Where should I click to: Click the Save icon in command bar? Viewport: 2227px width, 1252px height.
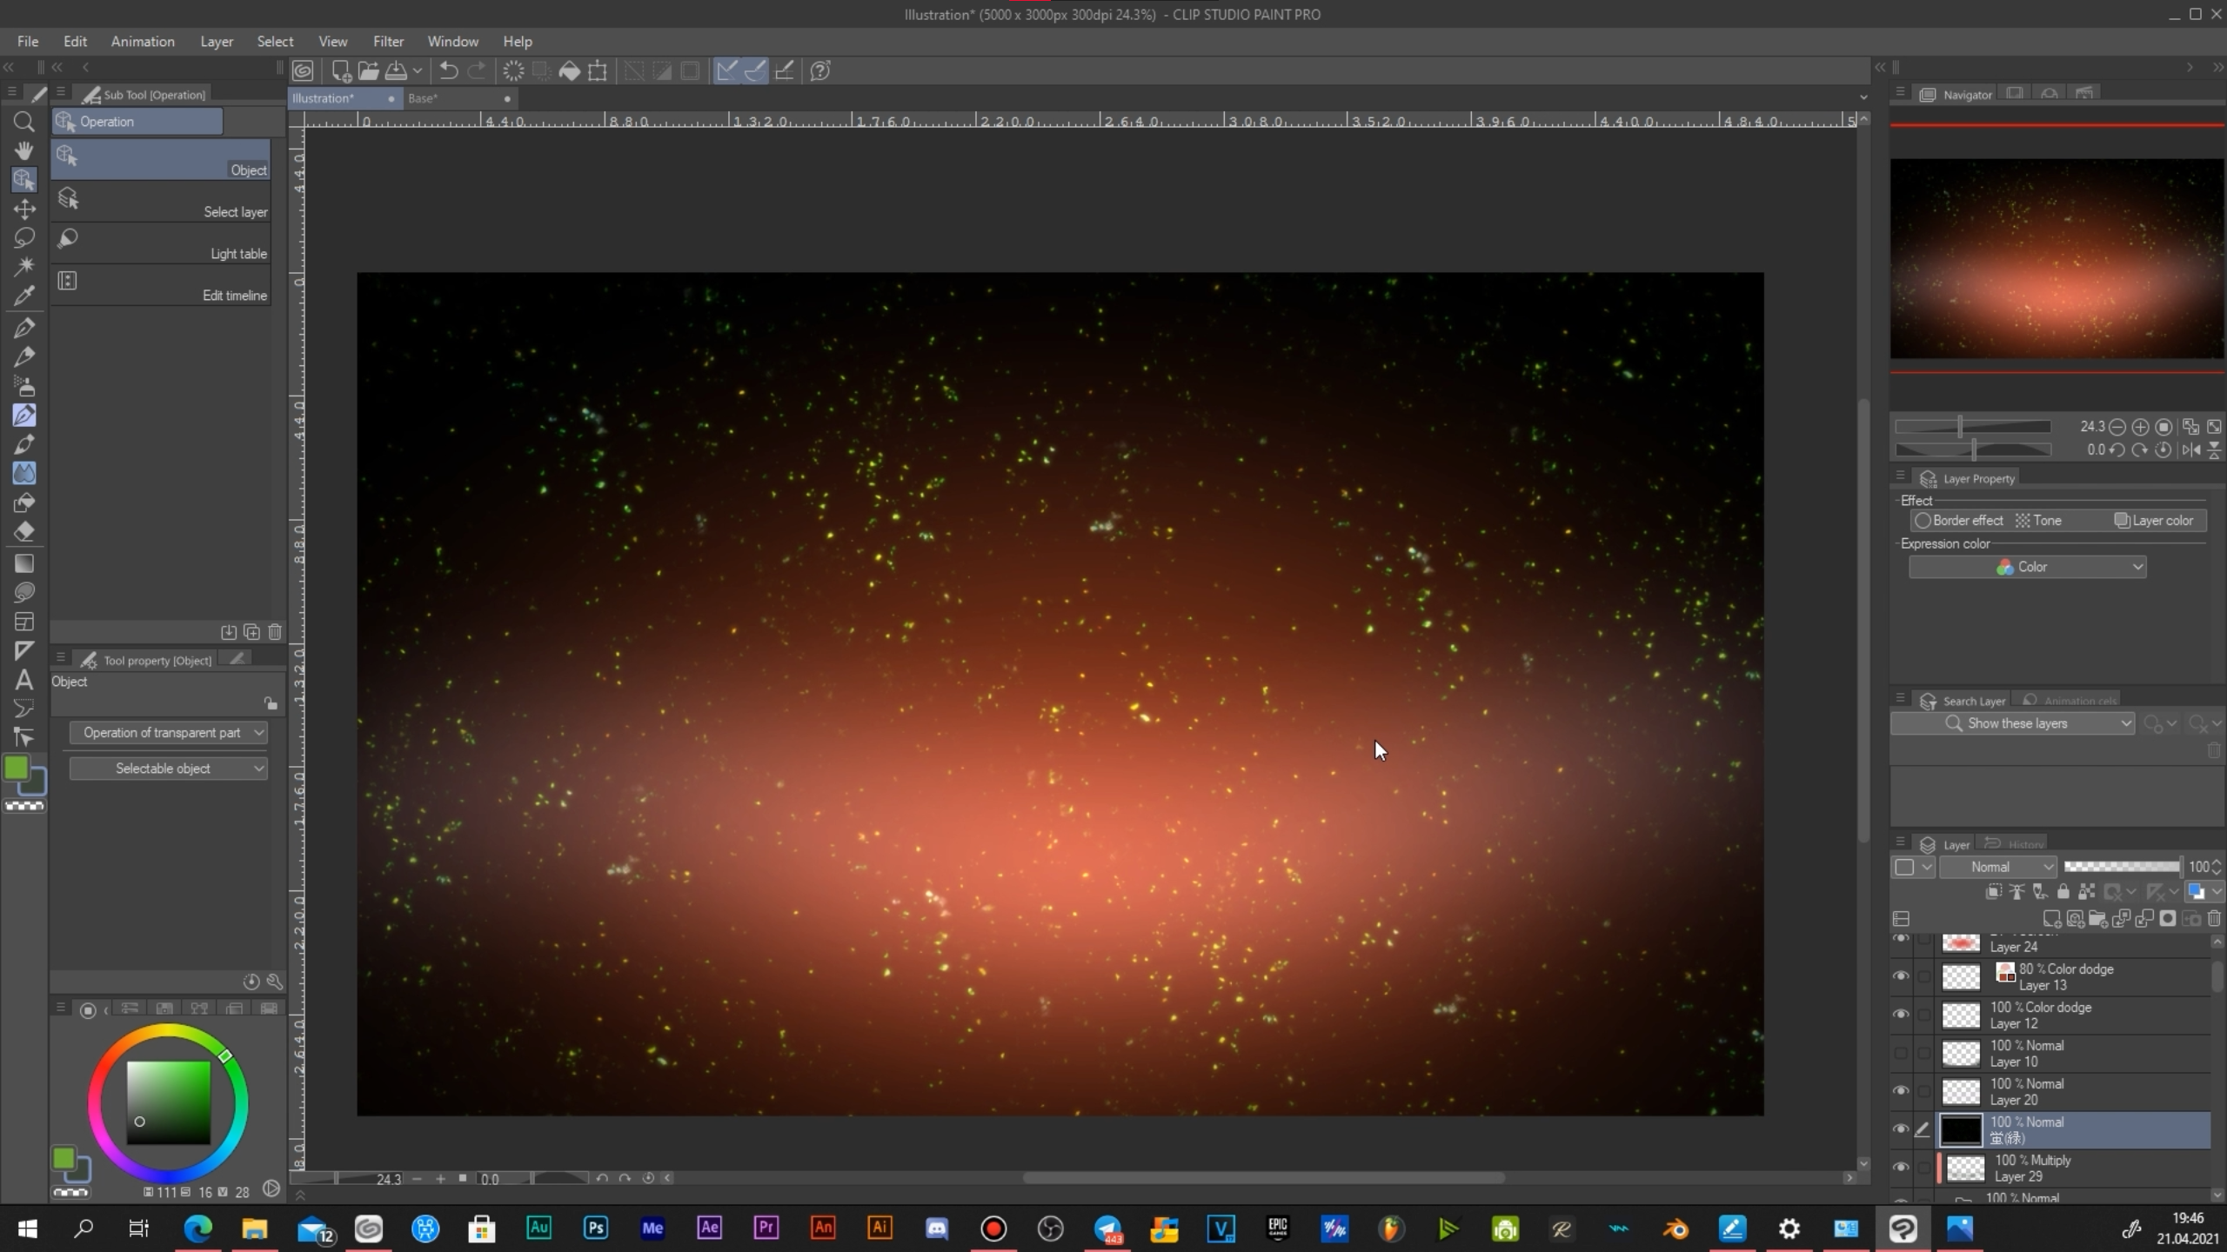(x=397, y=70)
